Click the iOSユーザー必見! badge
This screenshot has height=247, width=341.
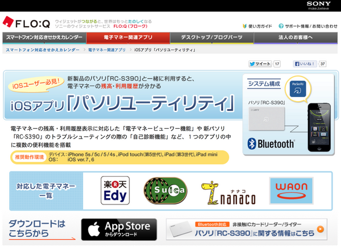pyautogui.click(x=36, y=84)
